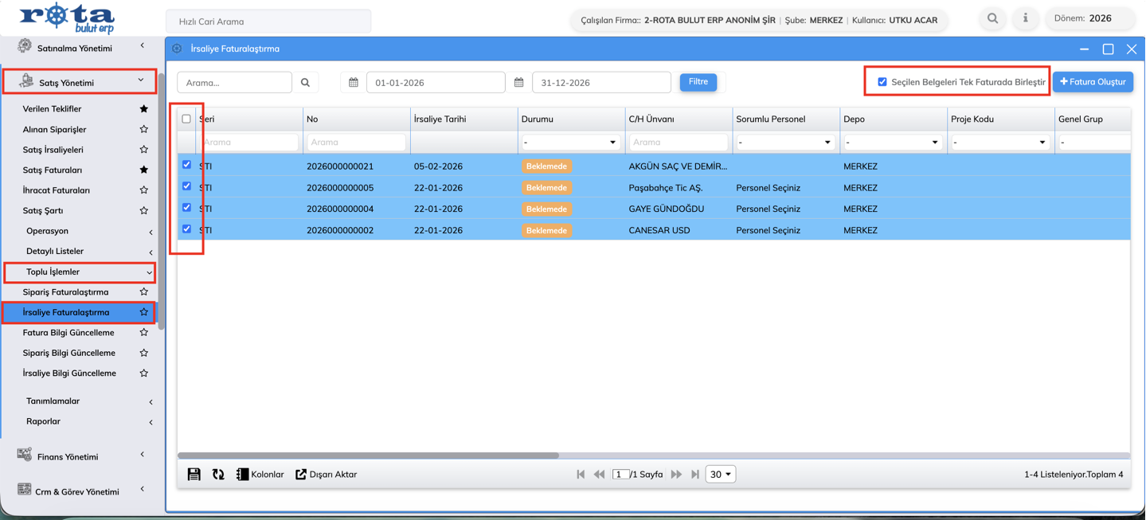Open Sipariş Faturalaştırma from the sidebar
Viewport: 1146px width, 520px height.
click(65, 292)
